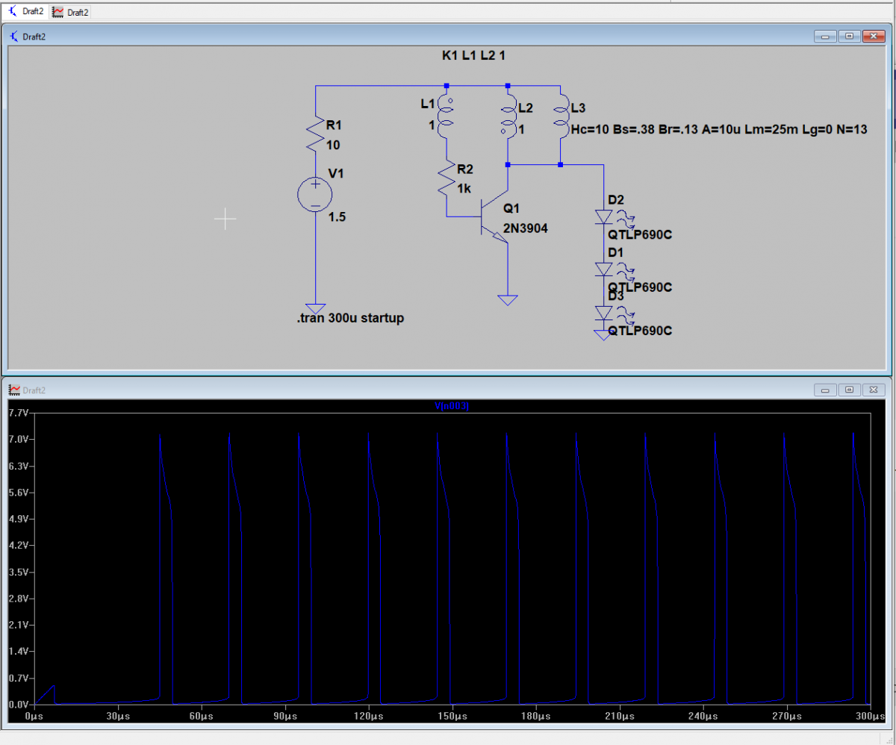Switch to the Draft2 schematic tab
The width and height of the screenshot is (896, 745).
25,12
